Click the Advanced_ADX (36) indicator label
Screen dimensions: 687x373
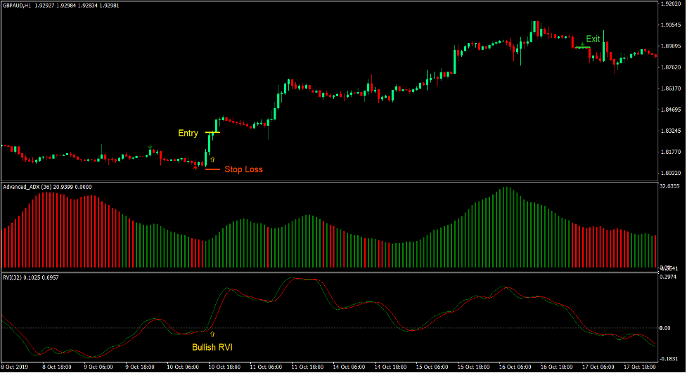click(x=28, y=187)
